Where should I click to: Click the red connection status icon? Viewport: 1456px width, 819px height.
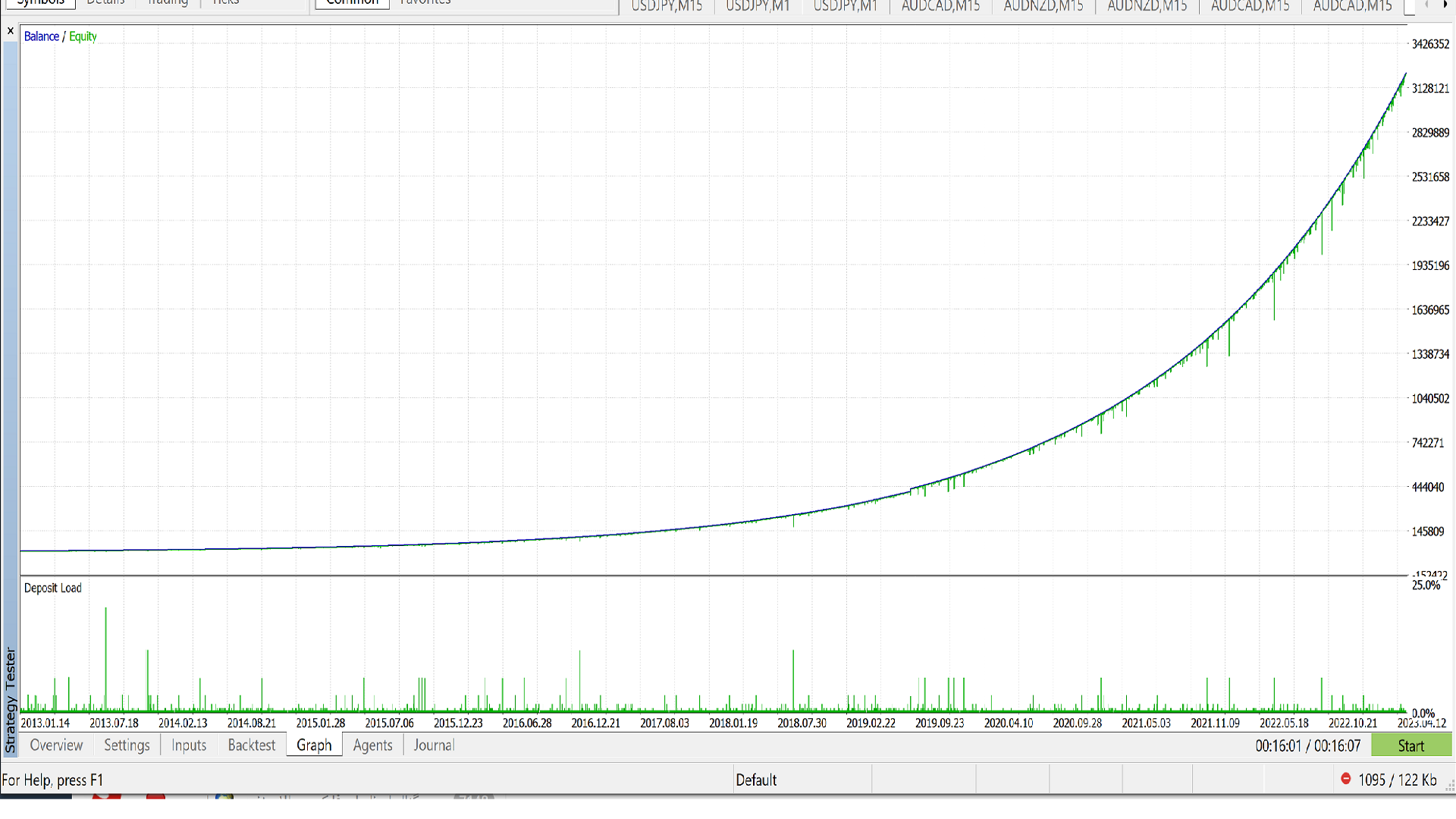pyautogui.click(x=1346, y=779)
